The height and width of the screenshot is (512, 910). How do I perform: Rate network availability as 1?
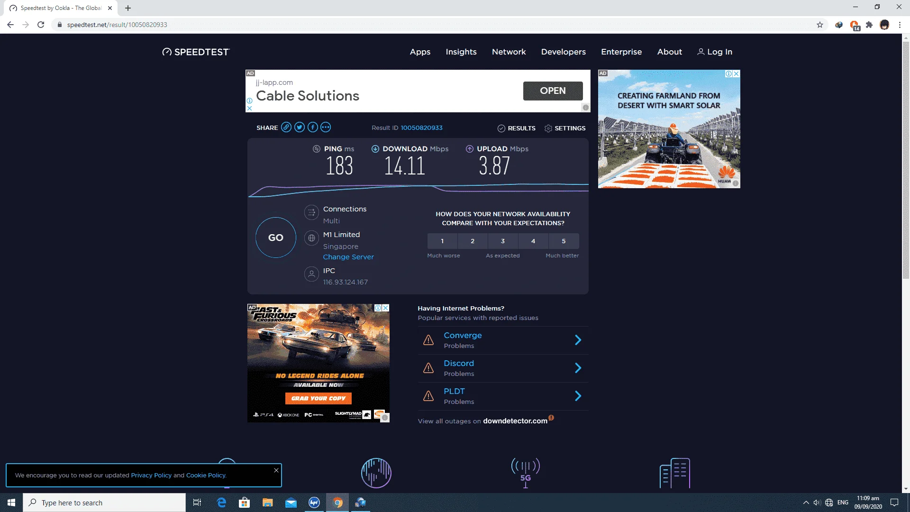442,241
